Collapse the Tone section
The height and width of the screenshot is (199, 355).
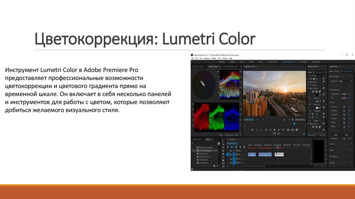pyautogui.click(x=330, y=102)
